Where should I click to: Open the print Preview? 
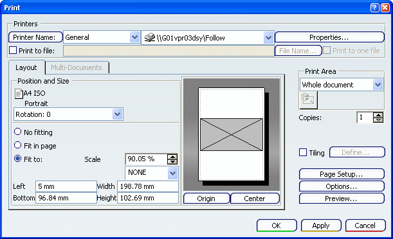(x=342, y=199)
